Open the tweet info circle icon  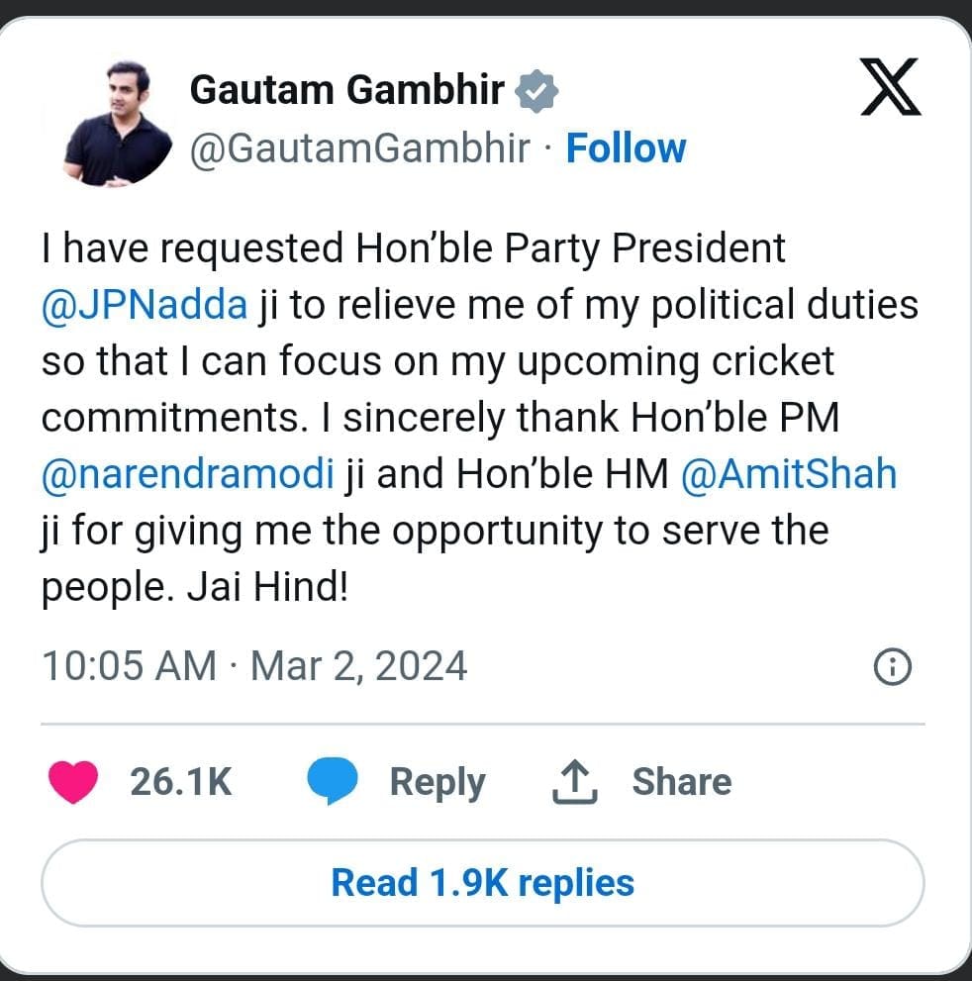[892, 668]
